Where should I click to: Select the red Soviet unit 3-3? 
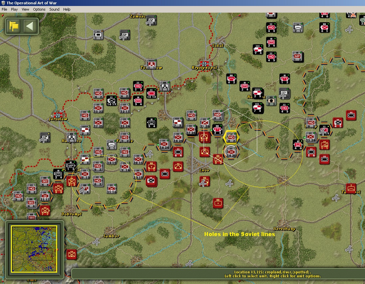pyautogui.click(x=58, y=189)
